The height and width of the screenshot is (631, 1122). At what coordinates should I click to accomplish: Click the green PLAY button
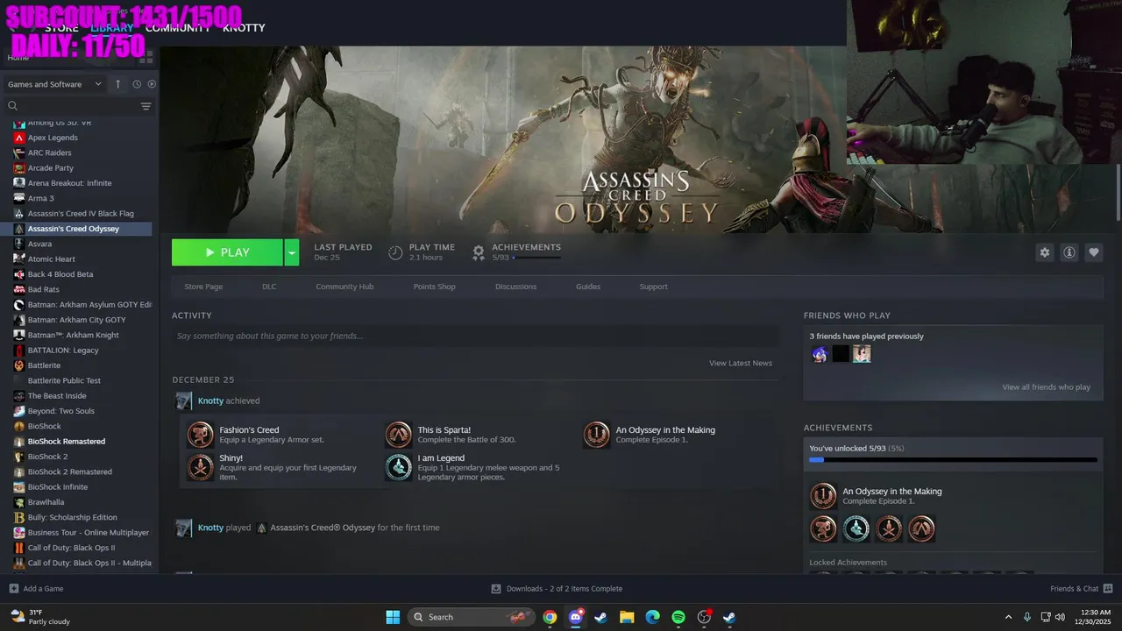click(227, 252)
